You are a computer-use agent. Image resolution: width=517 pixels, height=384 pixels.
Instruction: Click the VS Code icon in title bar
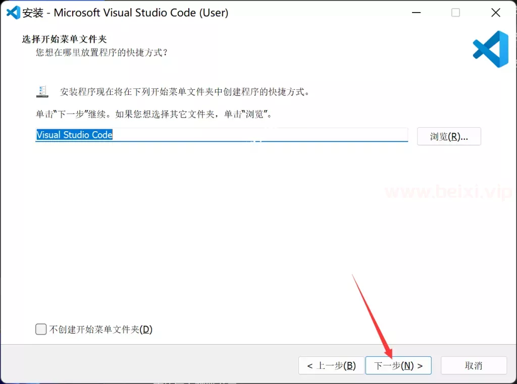click(x=13, y=13)
